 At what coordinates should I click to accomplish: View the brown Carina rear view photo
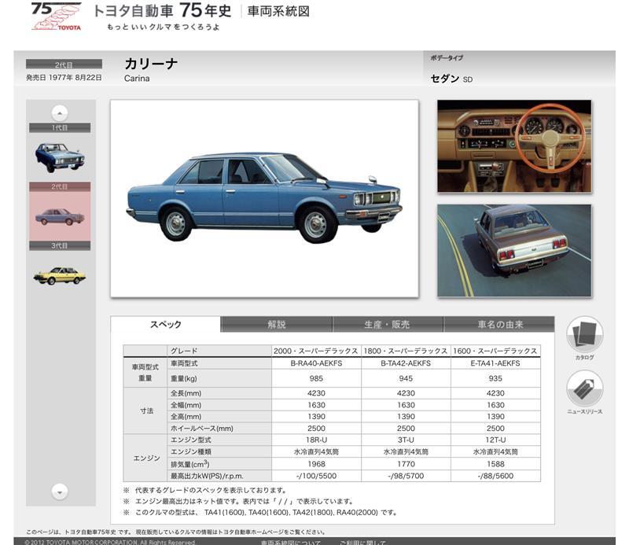tap(514, 251)
